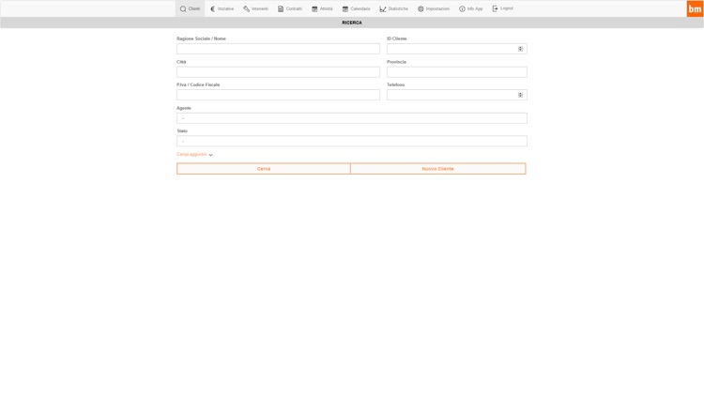
Task: Click the Statistiche chart icon
Action: point(383,9)
